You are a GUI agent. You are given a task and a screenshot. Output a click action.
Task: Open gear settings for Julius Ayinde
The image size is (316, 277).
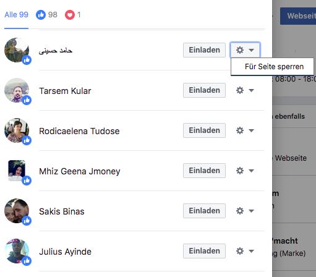pos(240,251)
